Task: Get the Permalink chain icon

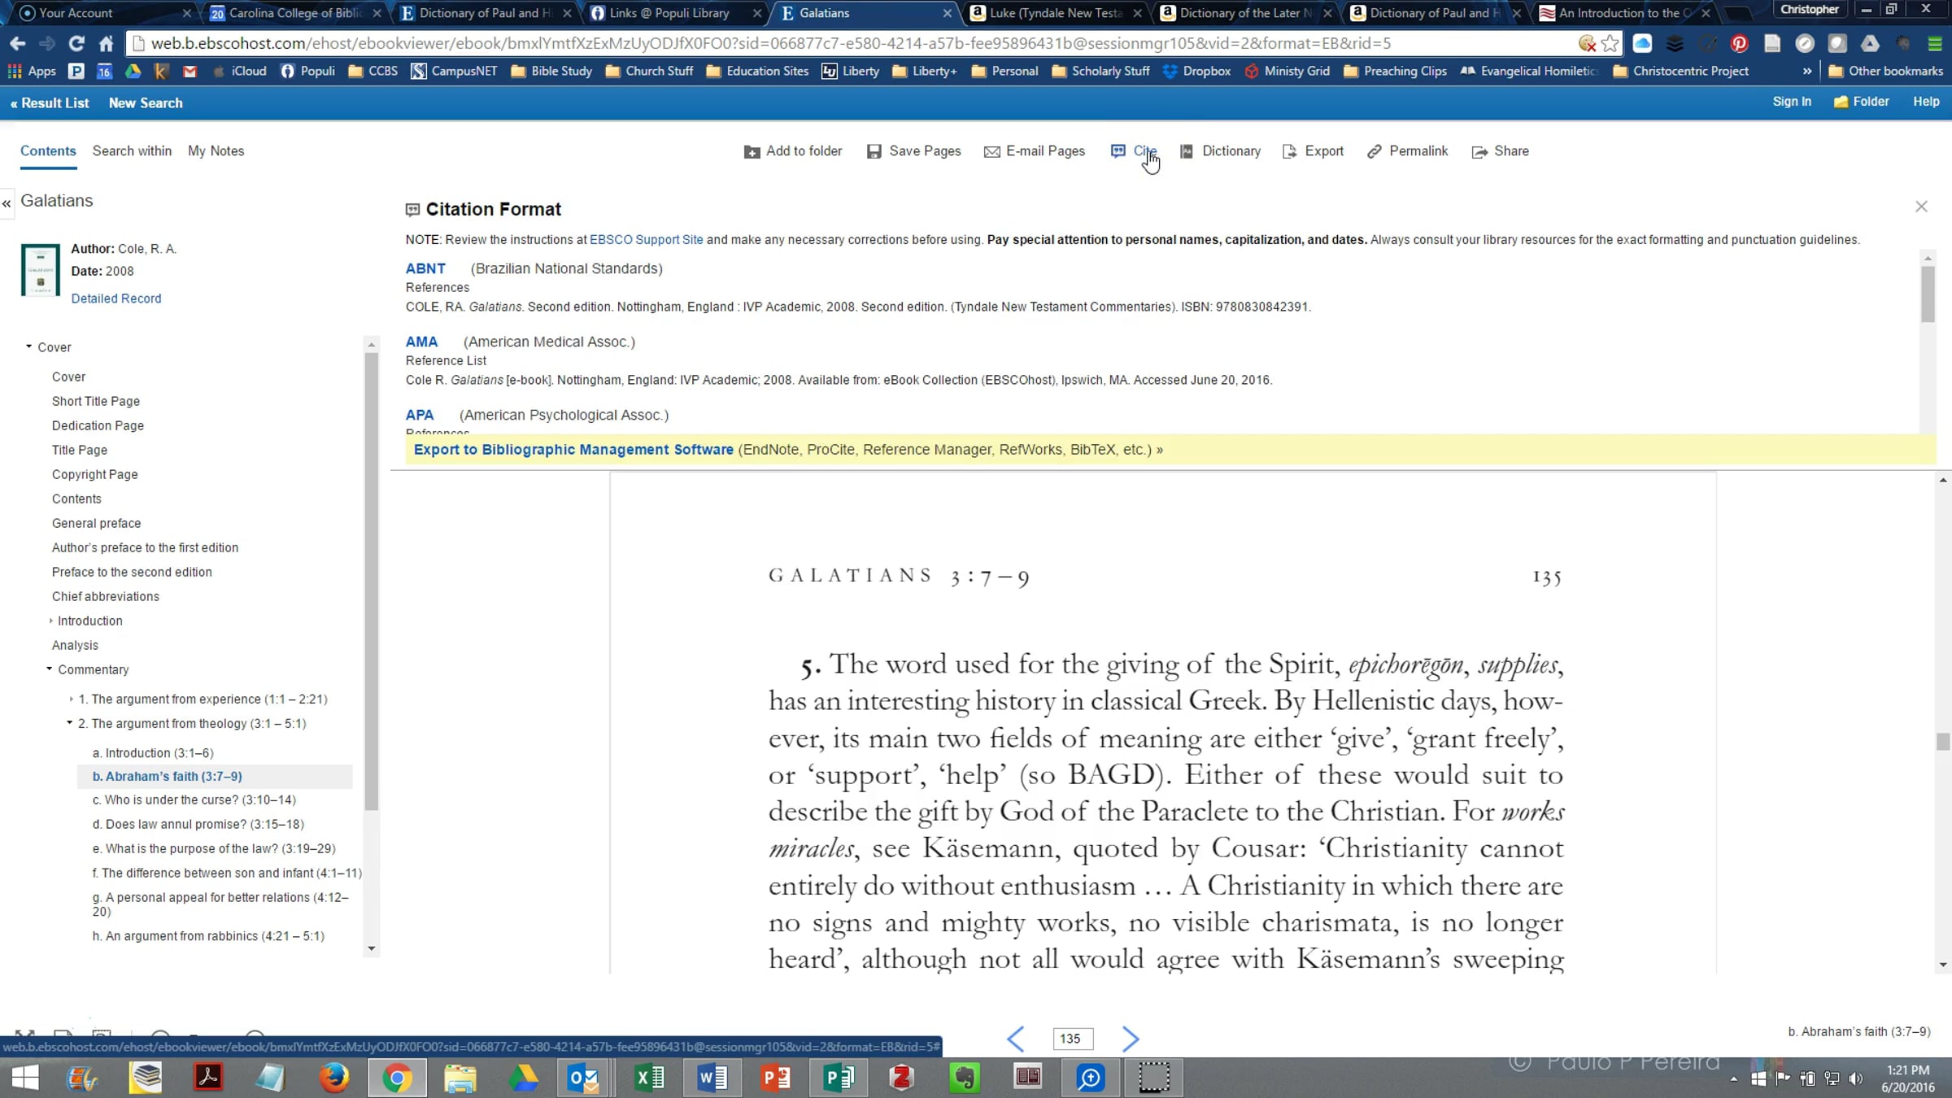Action: coord(1375,152)
